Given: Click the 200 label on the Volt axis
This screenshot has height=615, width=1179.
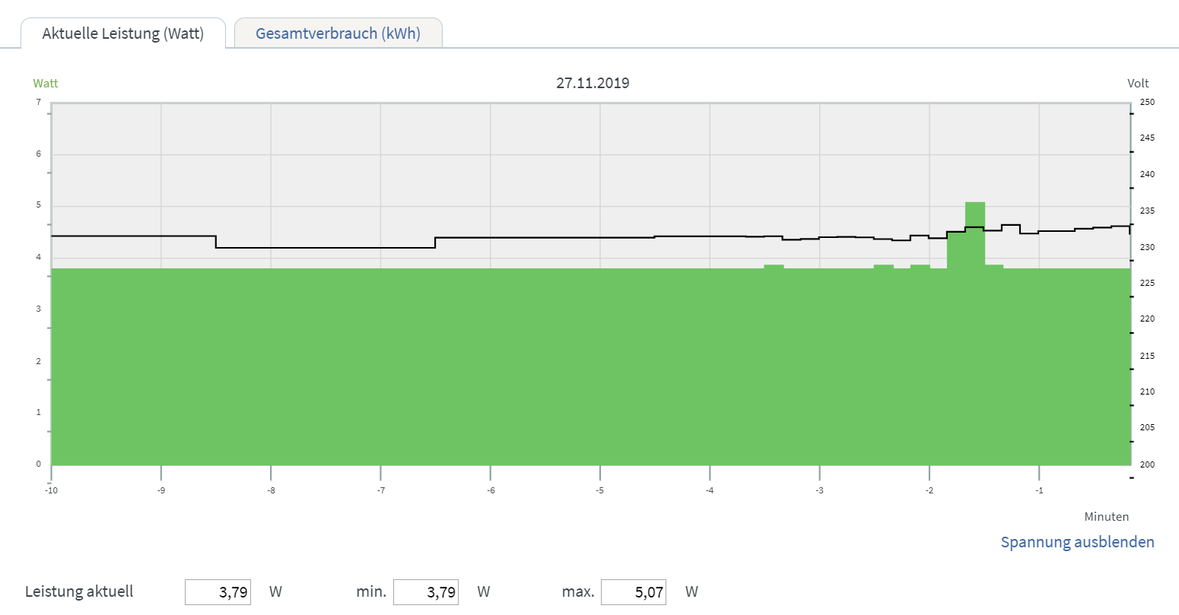Looking at the screenshot, I should (1147, 464).
